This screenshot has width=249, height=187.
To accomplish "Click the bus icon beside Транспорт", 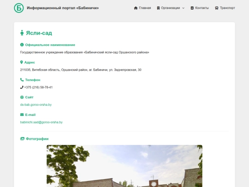I will pos(217,8).
